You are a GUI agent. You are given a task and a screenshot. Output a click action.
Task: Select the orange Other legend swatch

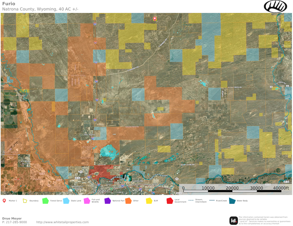(128, 201)
